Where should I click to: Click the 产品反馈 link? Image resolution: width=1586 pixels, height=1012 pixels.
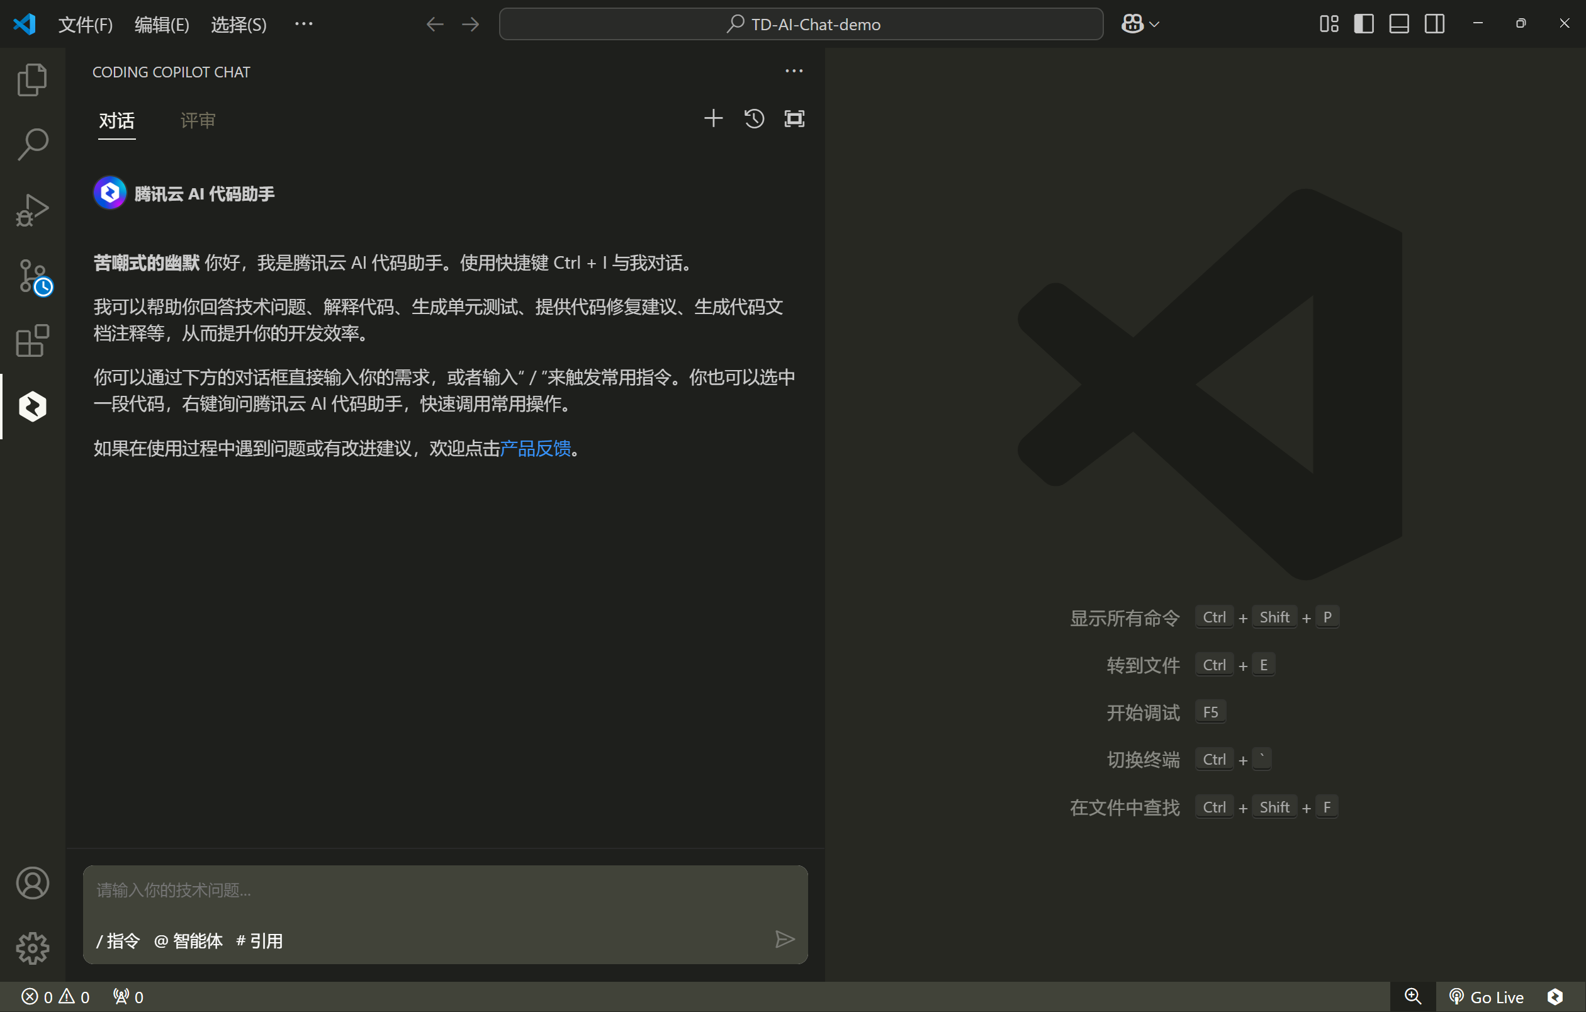(x=535, y=448)
